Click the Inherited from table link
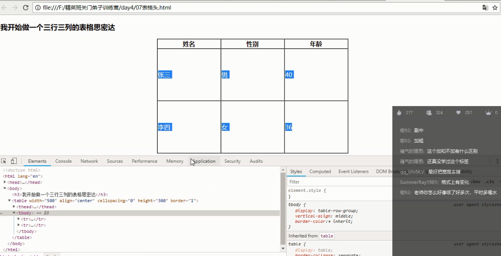Image resolution: width=501 pixels, height=256 pixels. pyautogui.click(x=326, y=236)
